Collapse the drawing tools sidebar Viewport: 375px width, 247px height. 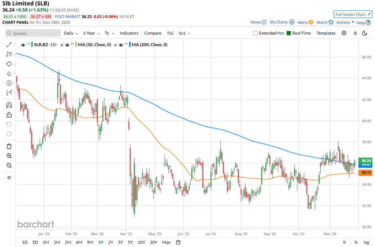[9, 178]
